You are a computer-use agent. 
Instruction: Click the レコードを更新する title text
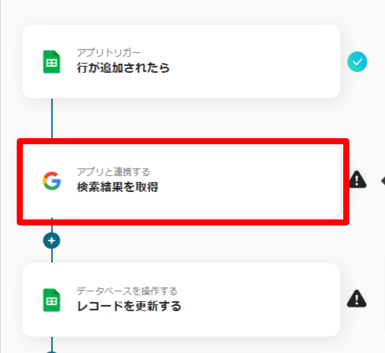point(129,306)
